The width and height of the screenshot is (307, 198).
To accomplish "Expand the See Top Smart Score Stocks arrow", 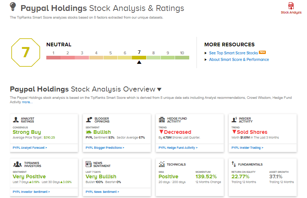I will 206,53.
